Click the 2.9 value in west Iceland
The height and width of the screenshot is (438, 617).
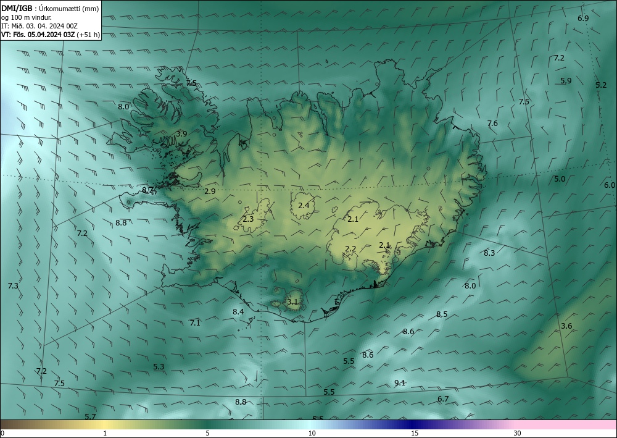[x=210, y=192]
